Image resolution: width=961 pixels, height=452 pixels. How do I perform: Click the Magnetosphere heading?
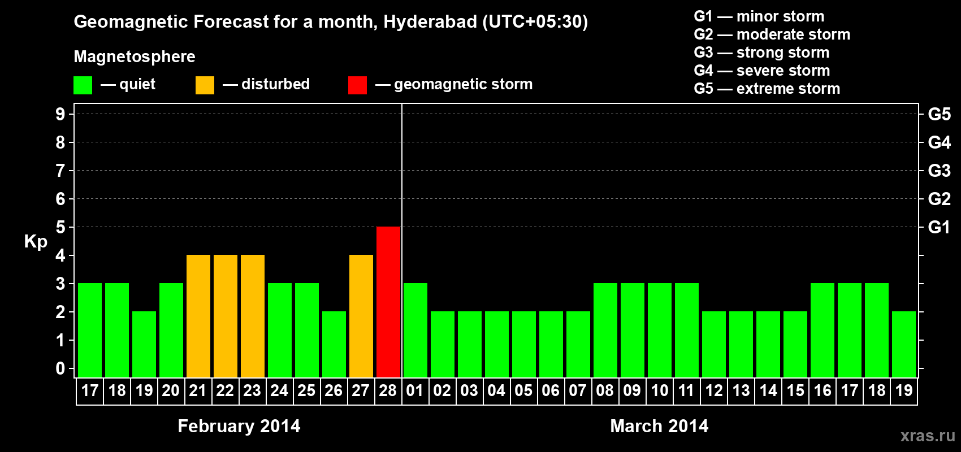(x=135, y=57)
